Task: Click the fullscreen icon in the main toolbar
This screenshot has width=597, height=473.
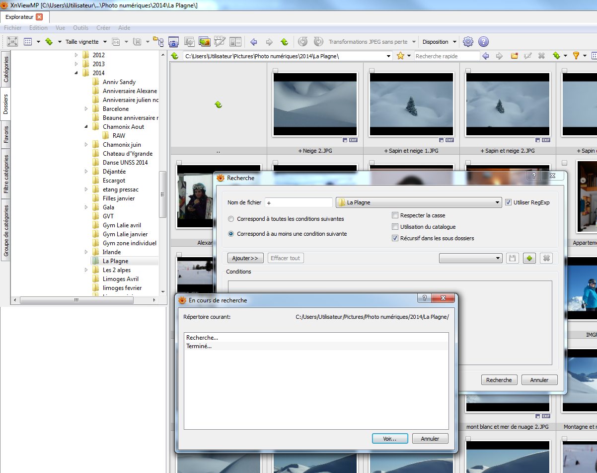Action: (x=12, y=42)
